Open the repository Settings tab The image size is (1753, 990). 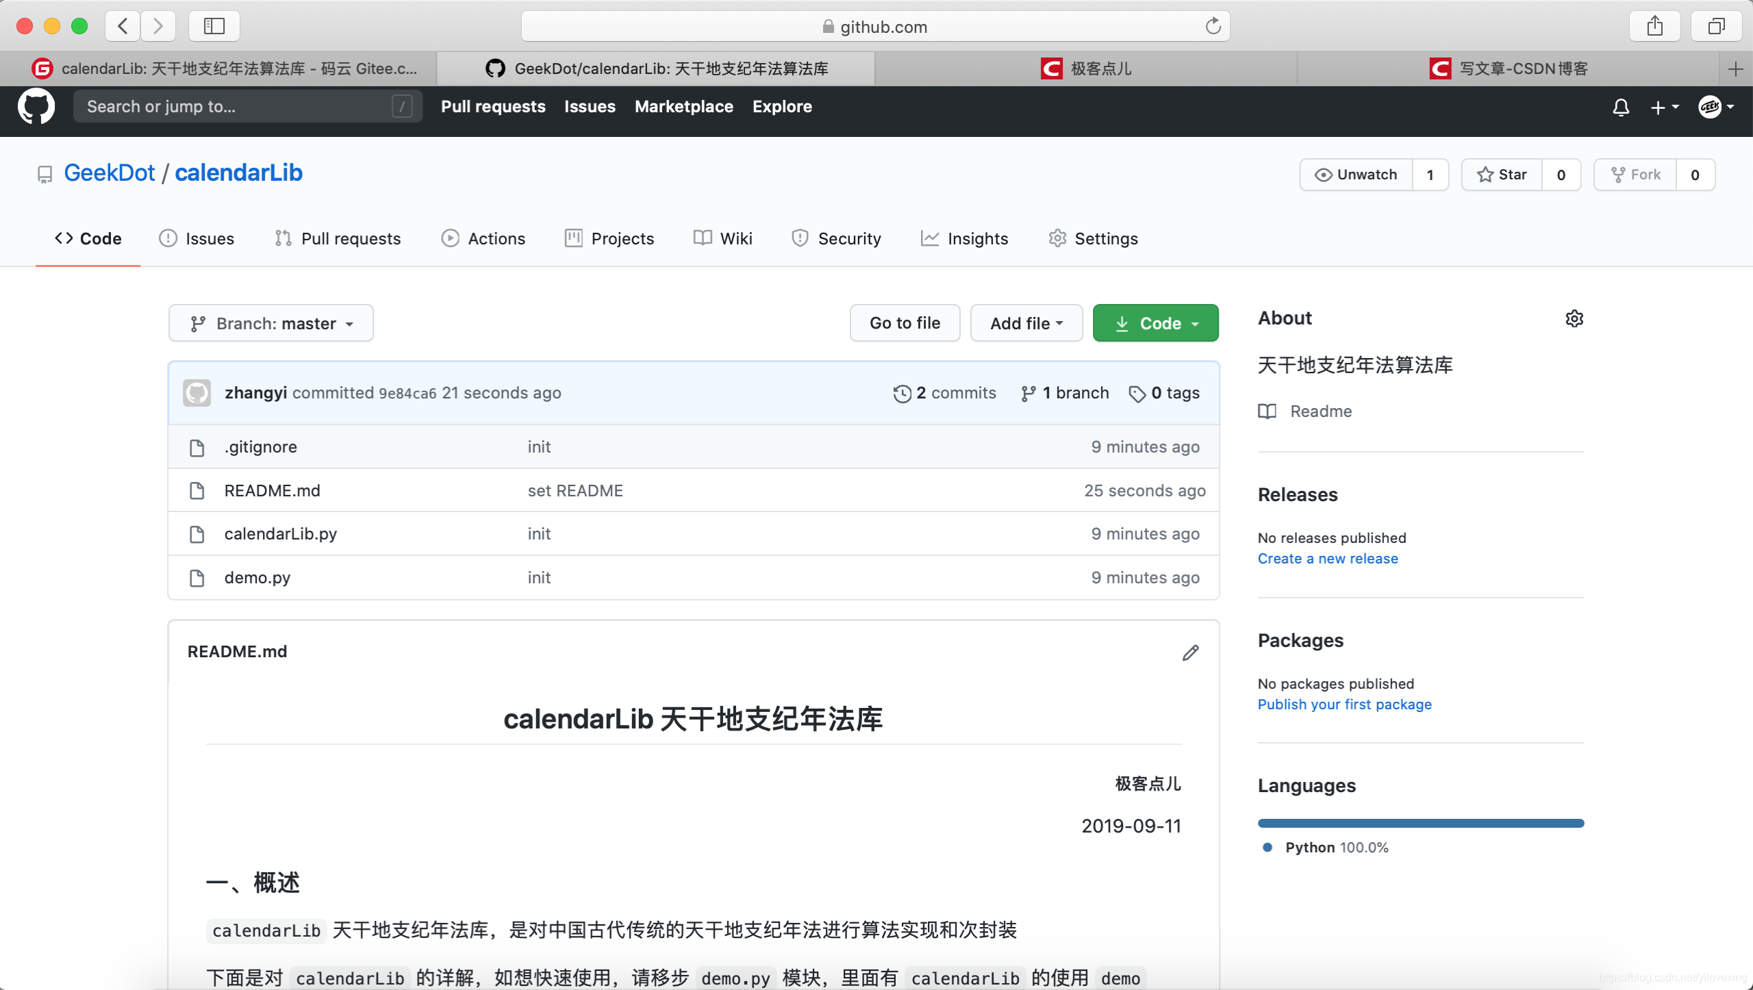point(1093,238)
